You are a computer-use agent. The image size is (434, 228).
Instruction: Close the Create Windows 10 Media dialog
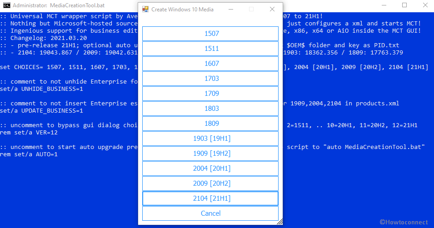[x=272, y=9]
